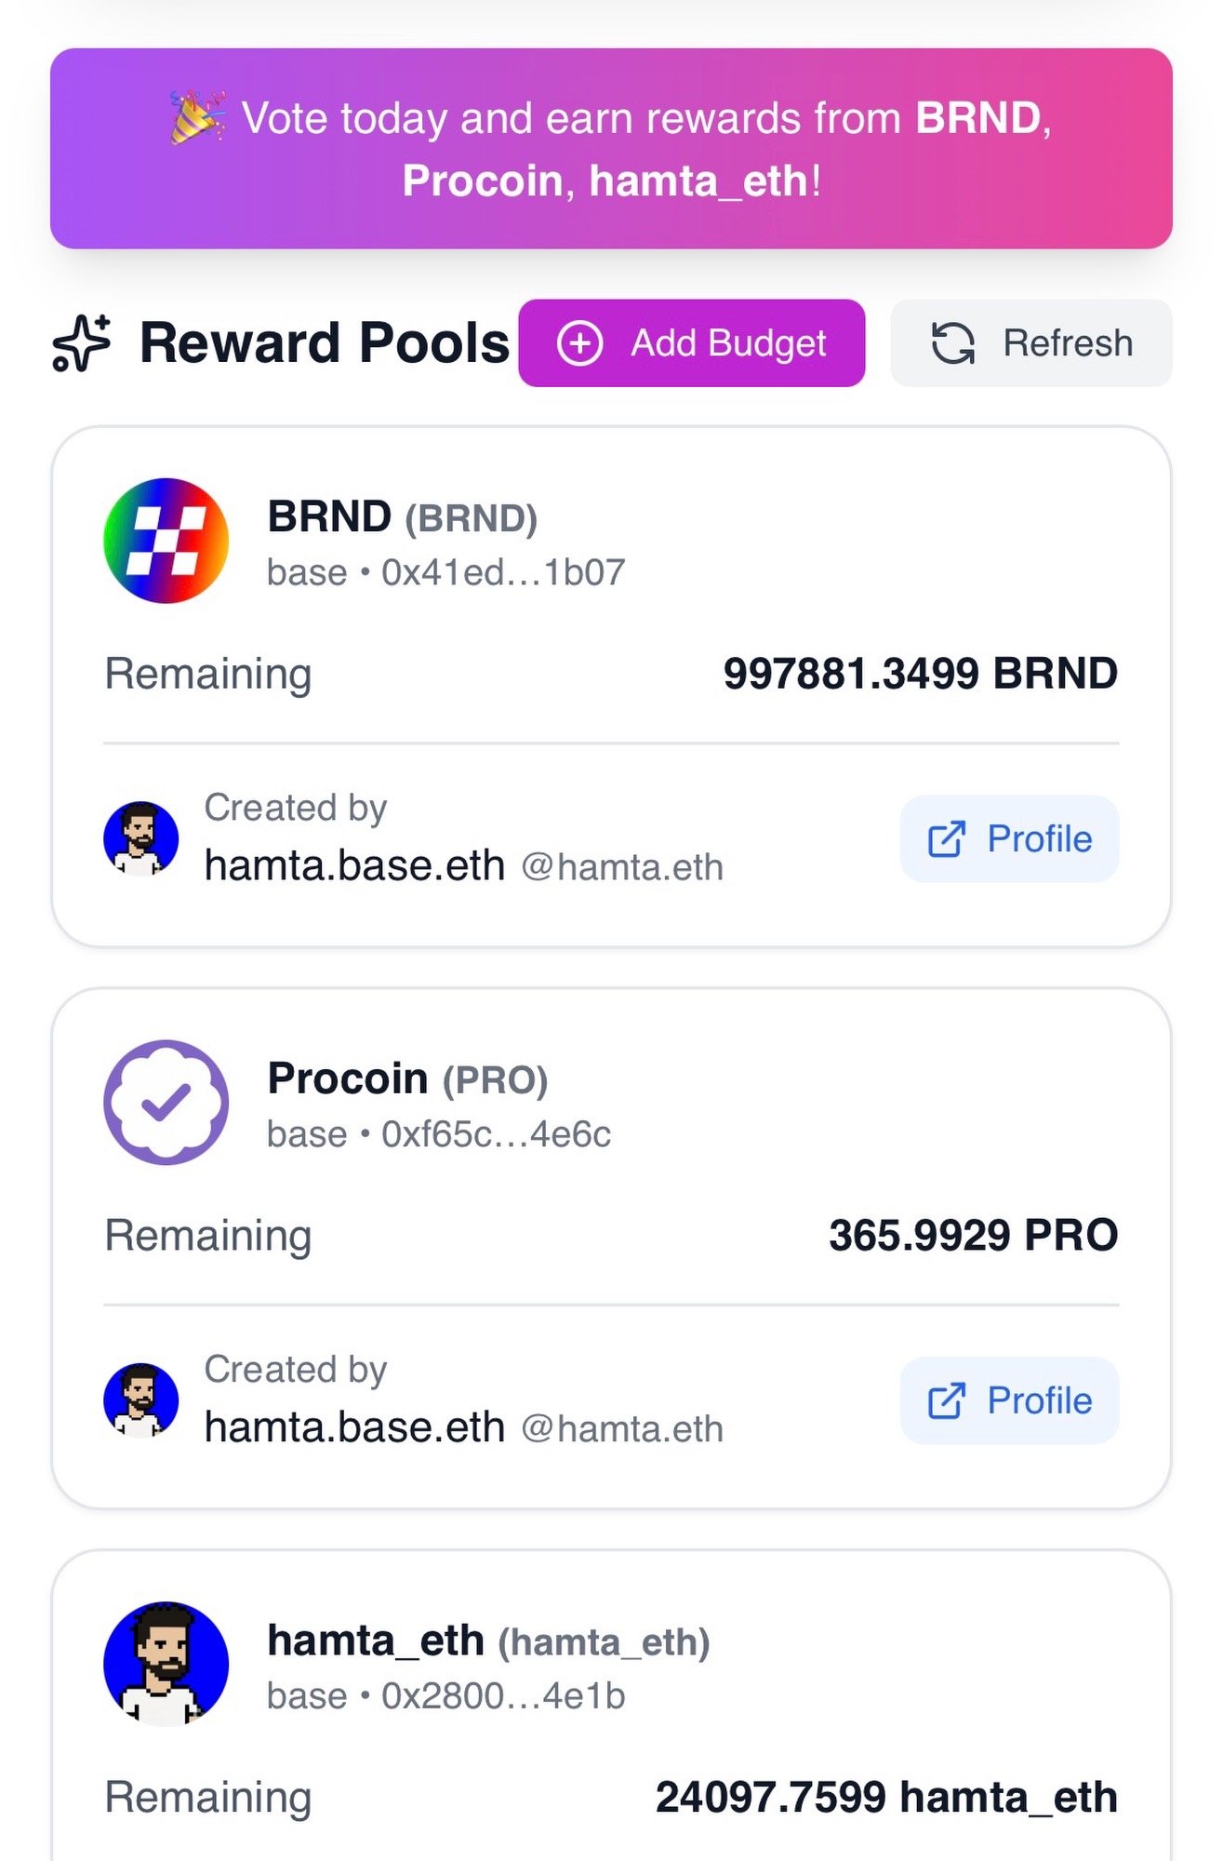This screenshot has width=1223, height=1861.
Task: Select the 997881.3499 BRND remaining amount
Action: (x=920, y=674)
